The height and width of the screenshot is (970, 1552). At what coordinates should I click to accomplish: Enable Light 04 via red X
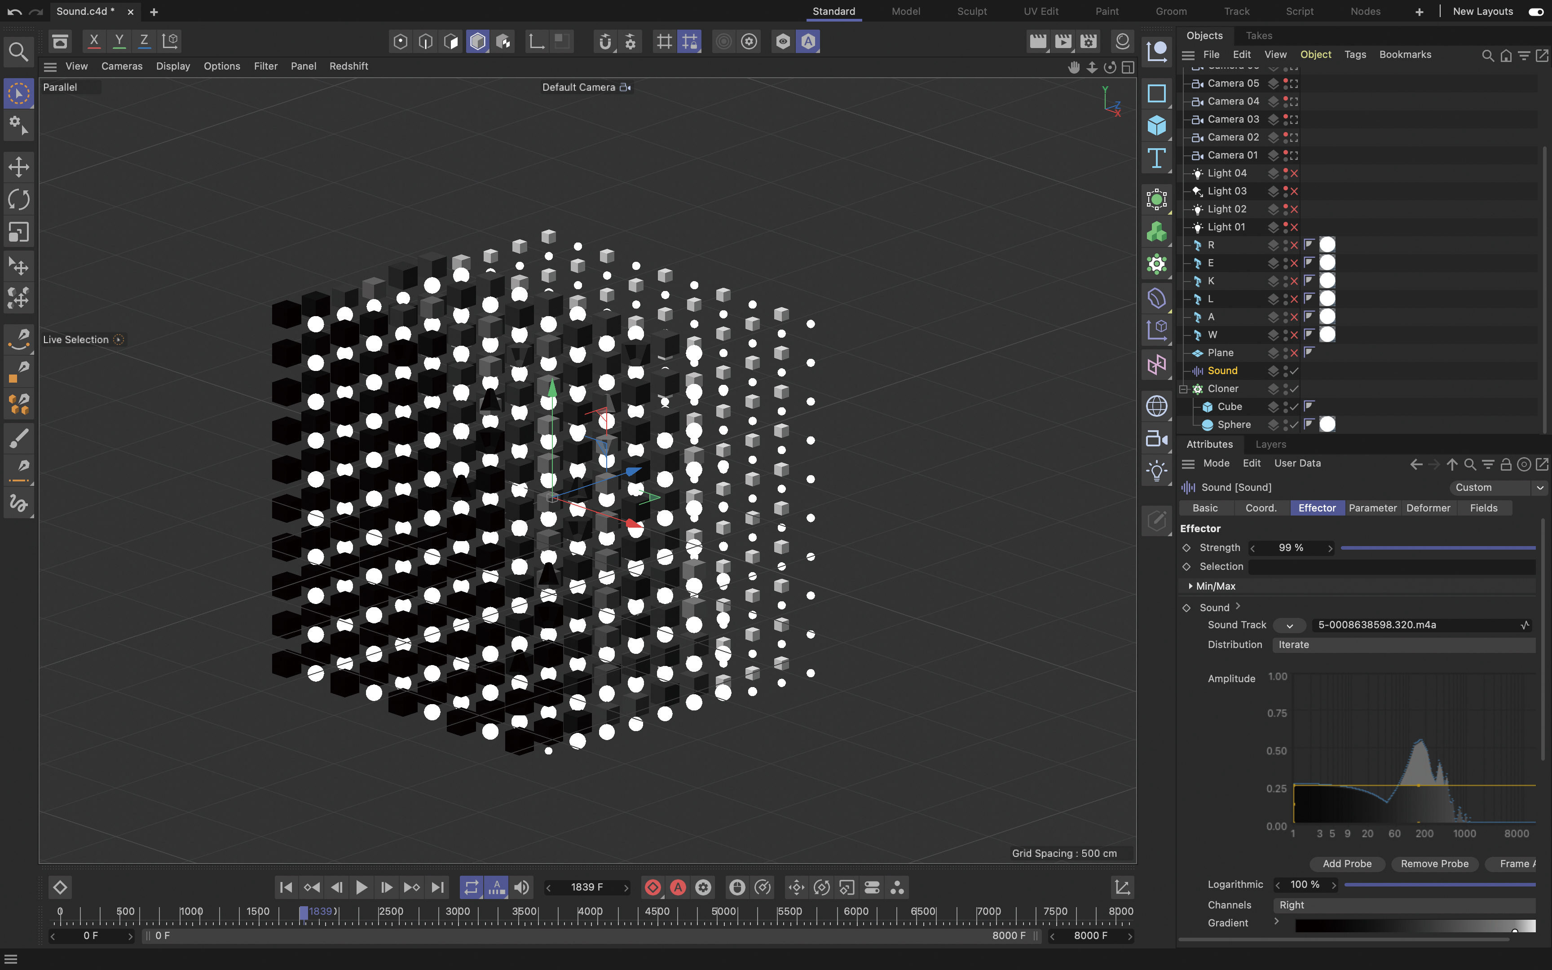coord(1295,173)
